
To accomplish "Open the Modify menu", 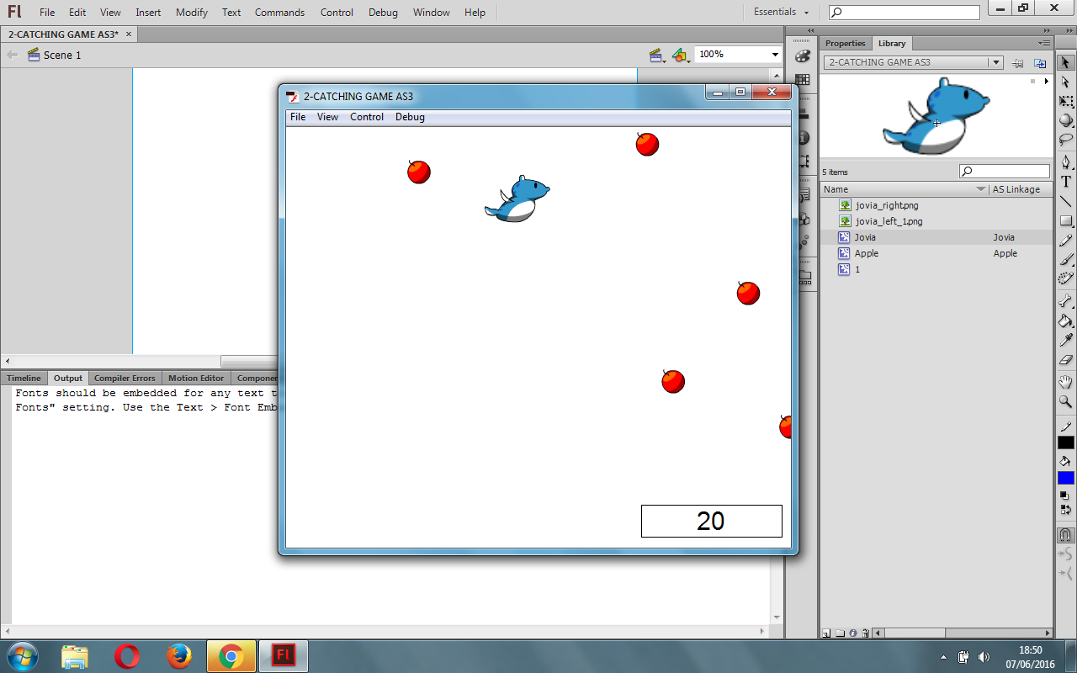I will pyautogui.click(x=191, y=12).
